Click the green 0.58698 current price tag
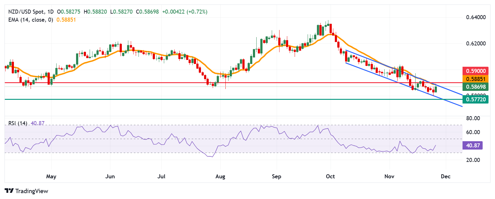 click(x=476, y=87)
